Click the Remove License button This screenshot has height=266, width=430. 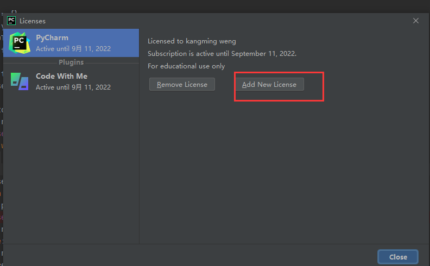point(182,84)
